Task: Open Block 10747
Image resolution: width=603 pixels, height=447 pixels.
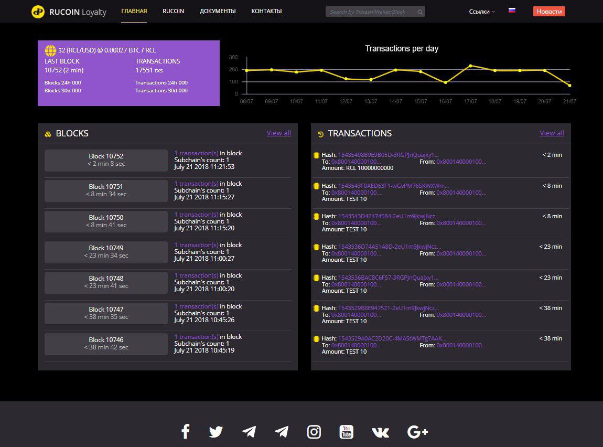Action: click(x=106, y=313)
